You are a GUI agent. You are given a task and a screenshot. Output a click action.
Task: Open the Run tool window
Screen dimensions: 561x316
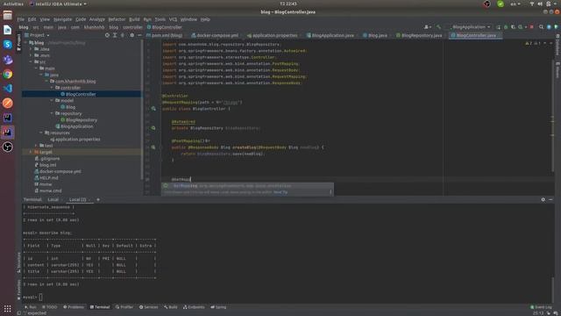[31, 307]
